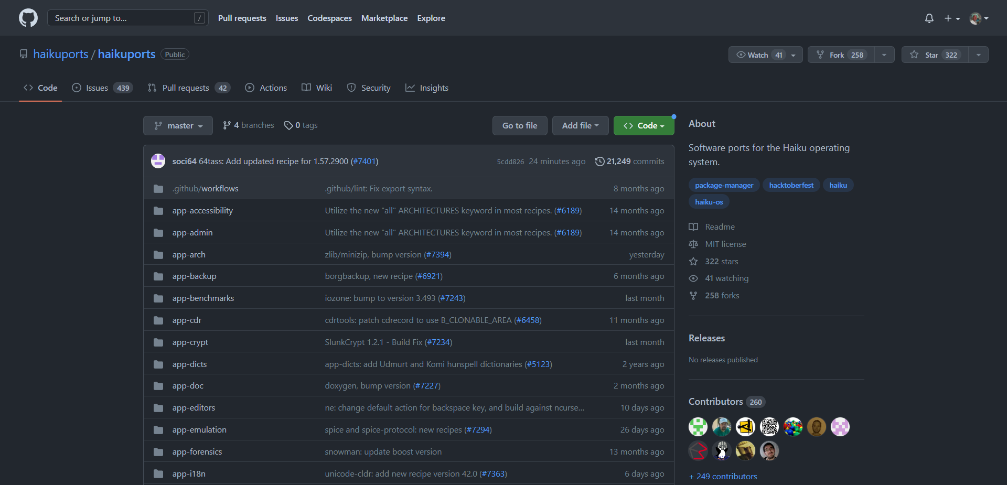The image size is (1007, 485).
Task: Open the Security tab
Action: click(369, 88)
